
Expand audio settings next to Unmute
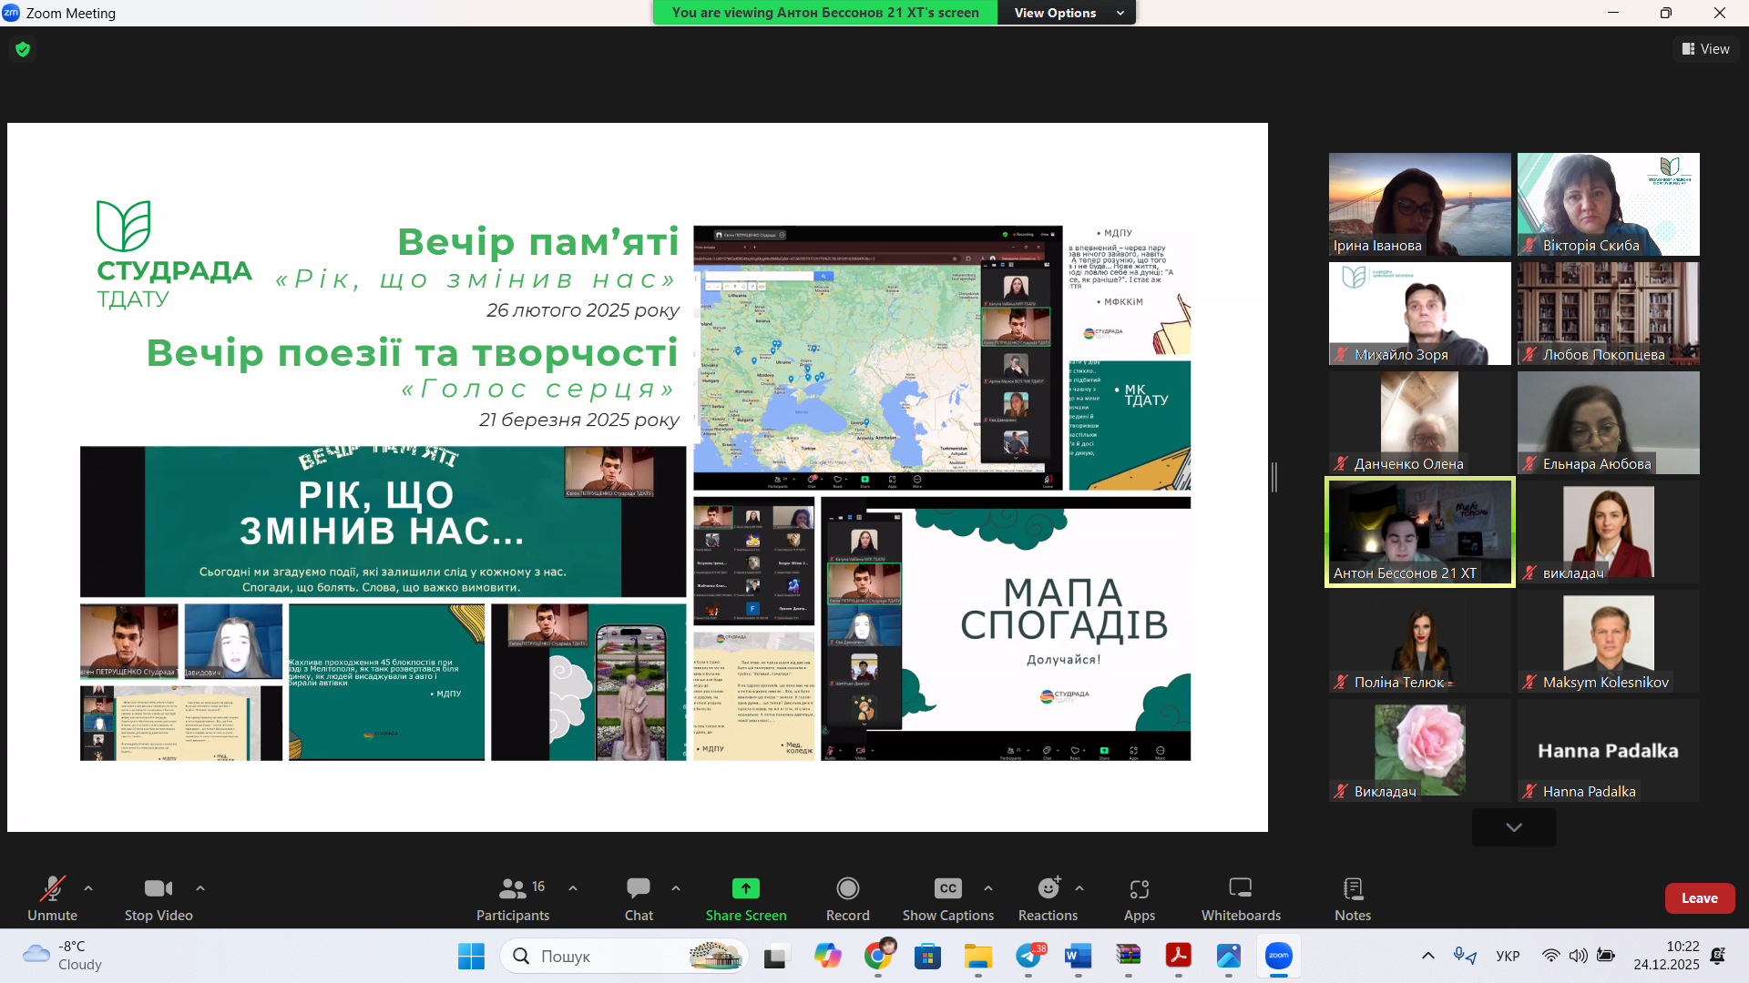tap(87, 890)
